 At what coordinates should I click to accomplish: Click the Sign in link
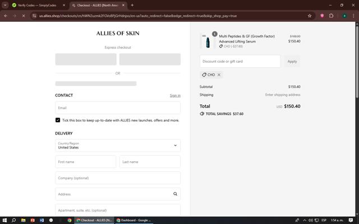pos(175,96)
